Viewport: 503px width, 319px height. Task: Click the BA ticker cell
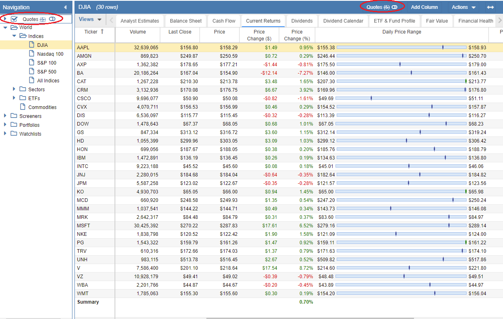click(95, 73)
